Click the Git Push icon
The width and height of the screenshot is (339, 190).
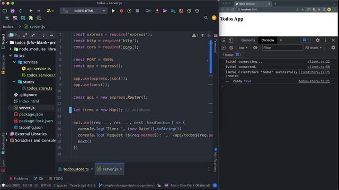click(173, 11)
